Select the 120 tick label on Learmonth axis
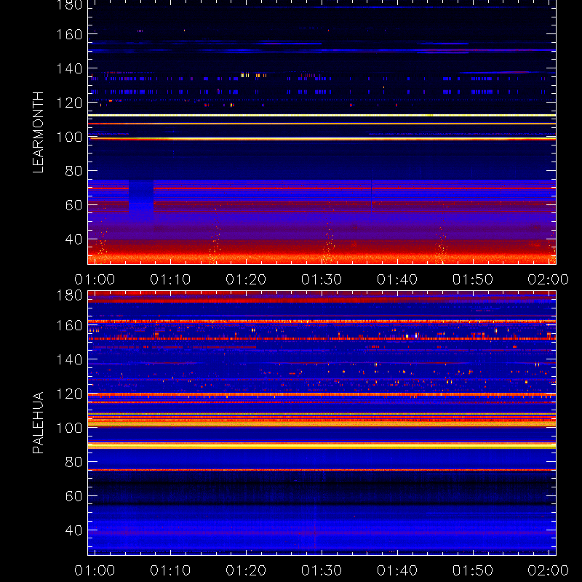Viewport: 582px width, 582px height. pyautogui.click(x=69, y=103)
